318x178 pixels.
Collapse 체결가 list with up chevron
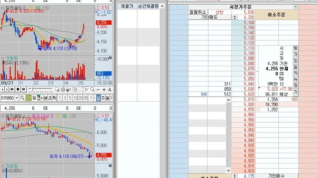click(162, 6)
